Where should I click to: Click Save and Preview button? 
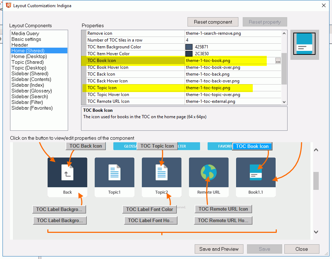tap(219, 249)
